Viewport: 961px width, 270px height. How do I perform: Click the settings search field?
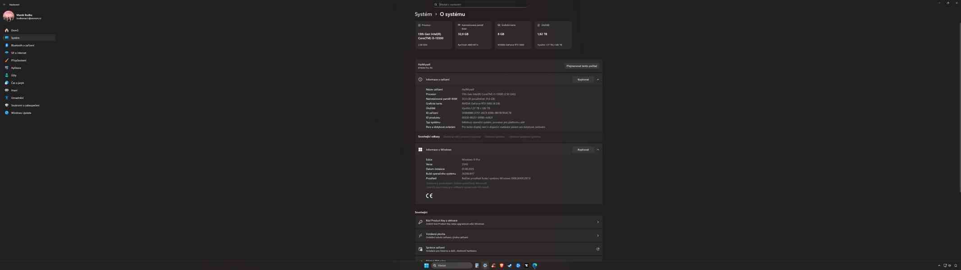[480, 4]
